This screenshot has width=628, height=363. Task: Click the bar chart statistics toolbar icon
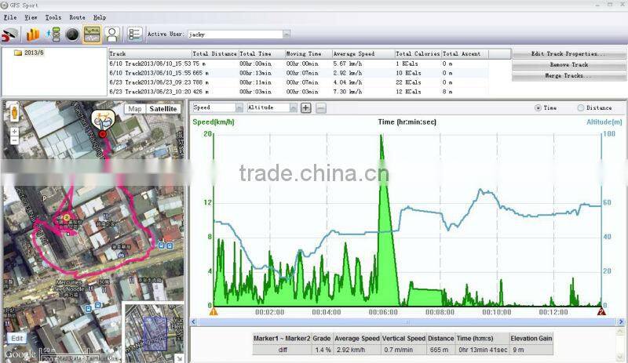click(32, 34)
